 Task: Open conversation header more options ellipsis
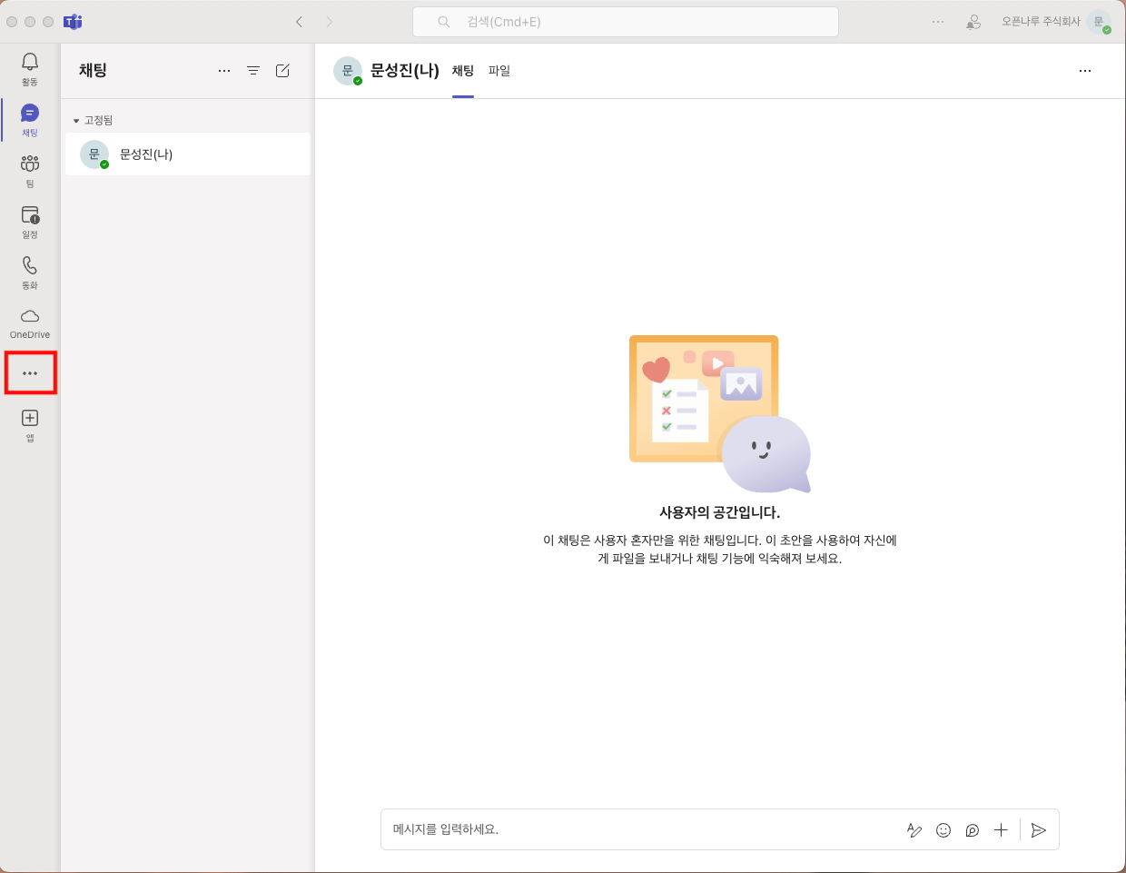1085,71
